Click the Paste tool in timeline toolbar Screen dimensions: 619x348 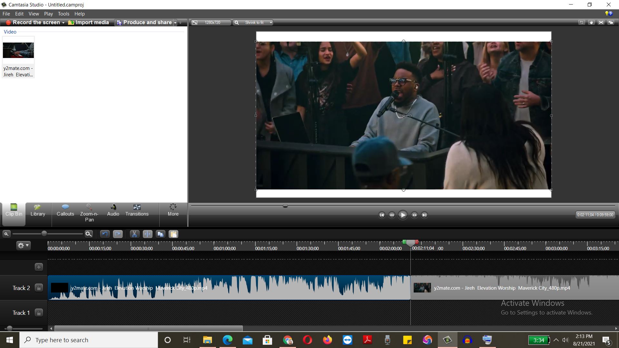[x=173, y=234]
